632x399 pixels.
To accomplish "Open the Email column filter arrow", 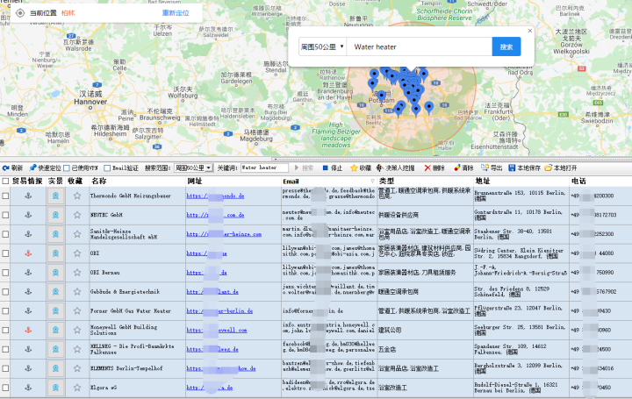I will pyautogui.click(x=372, y=182).
